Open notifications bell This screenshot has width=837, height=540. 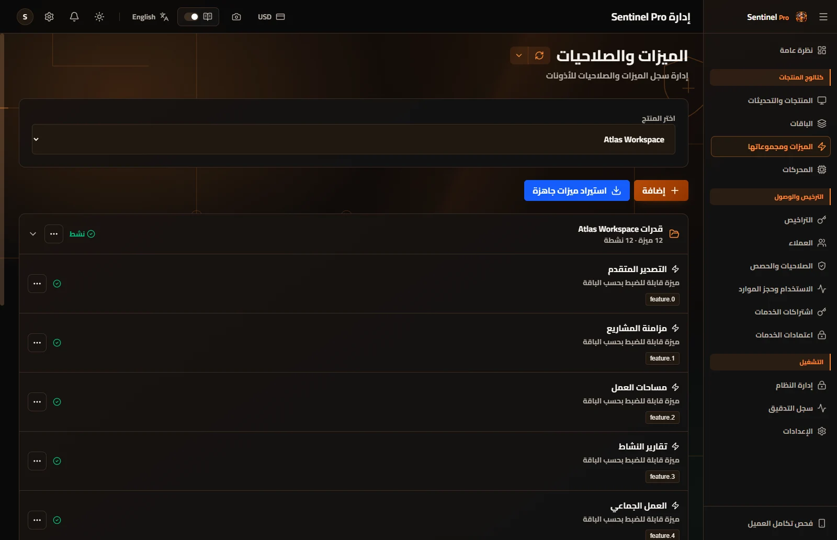74,17
